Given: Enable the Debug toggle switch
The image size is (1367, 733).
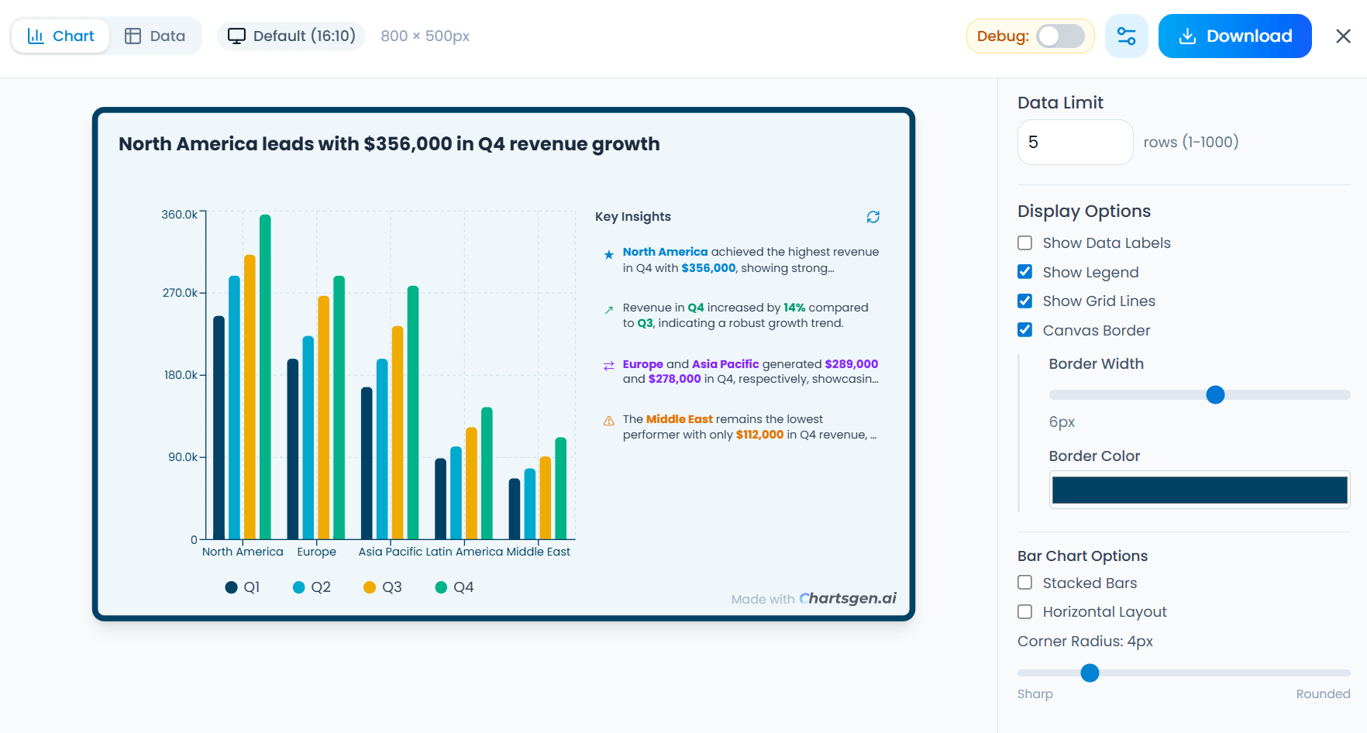Looking at the screenshot, I should [x=1060, y=36].
